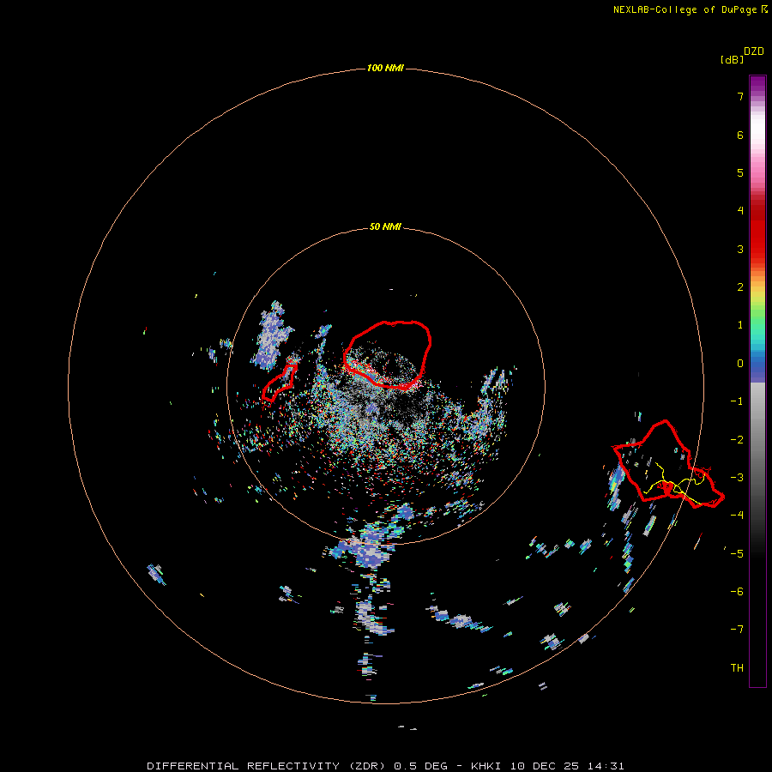Click the 5 dB tick label on scale
This screenshot has width=772, height=772.
coord(740,172)
